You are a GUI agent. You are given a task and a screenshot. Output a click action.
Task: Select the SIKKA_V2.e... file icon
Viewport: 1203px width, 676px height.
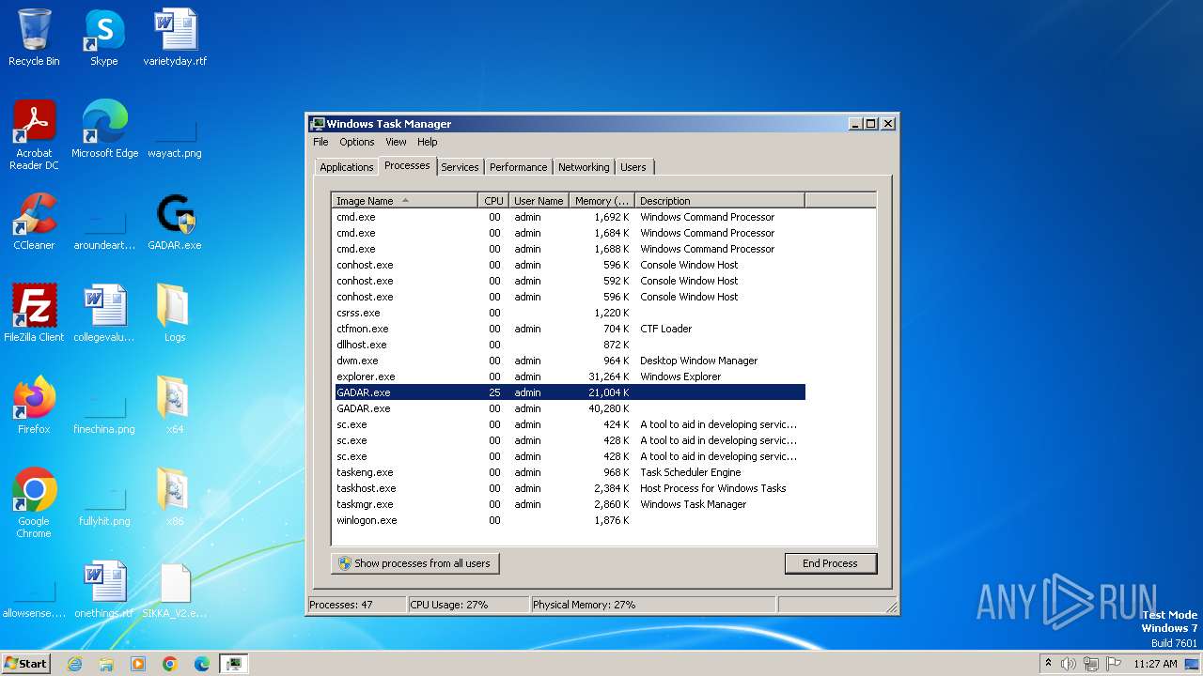(175, 590)
